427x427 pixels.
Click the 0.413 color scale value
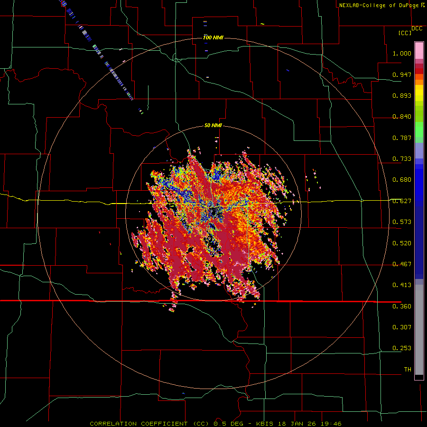coord(402,285)
